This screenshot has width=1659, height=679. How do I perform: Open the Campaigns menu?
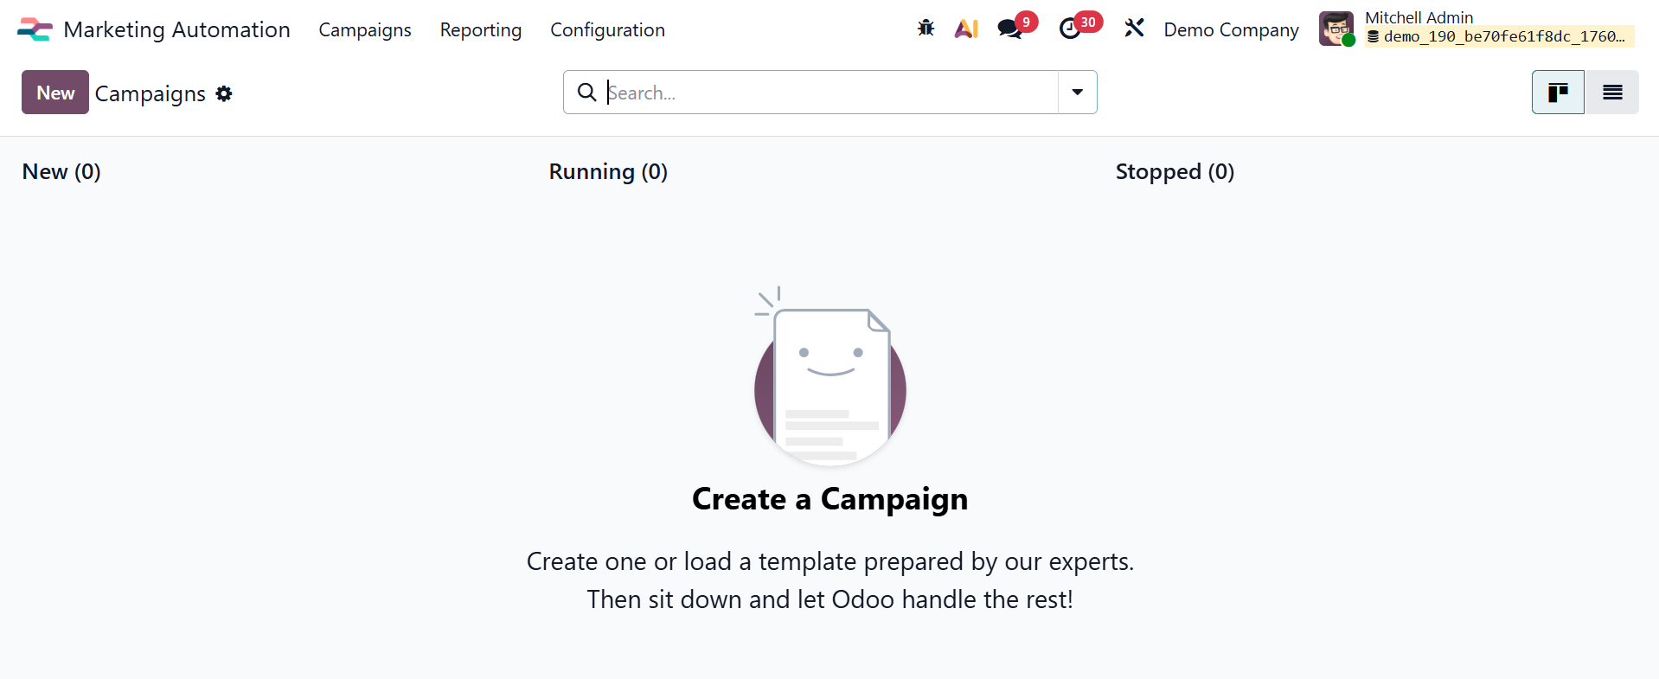click(365, 29)
